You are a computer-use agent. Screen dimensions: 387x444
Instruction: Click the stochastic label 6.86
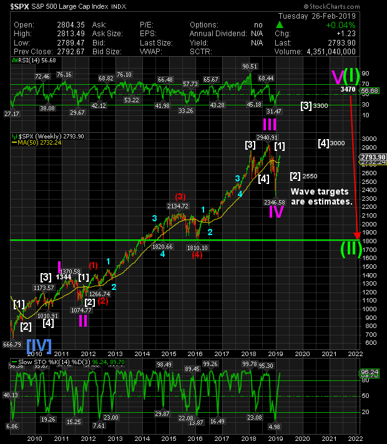(x=12, y=426)
